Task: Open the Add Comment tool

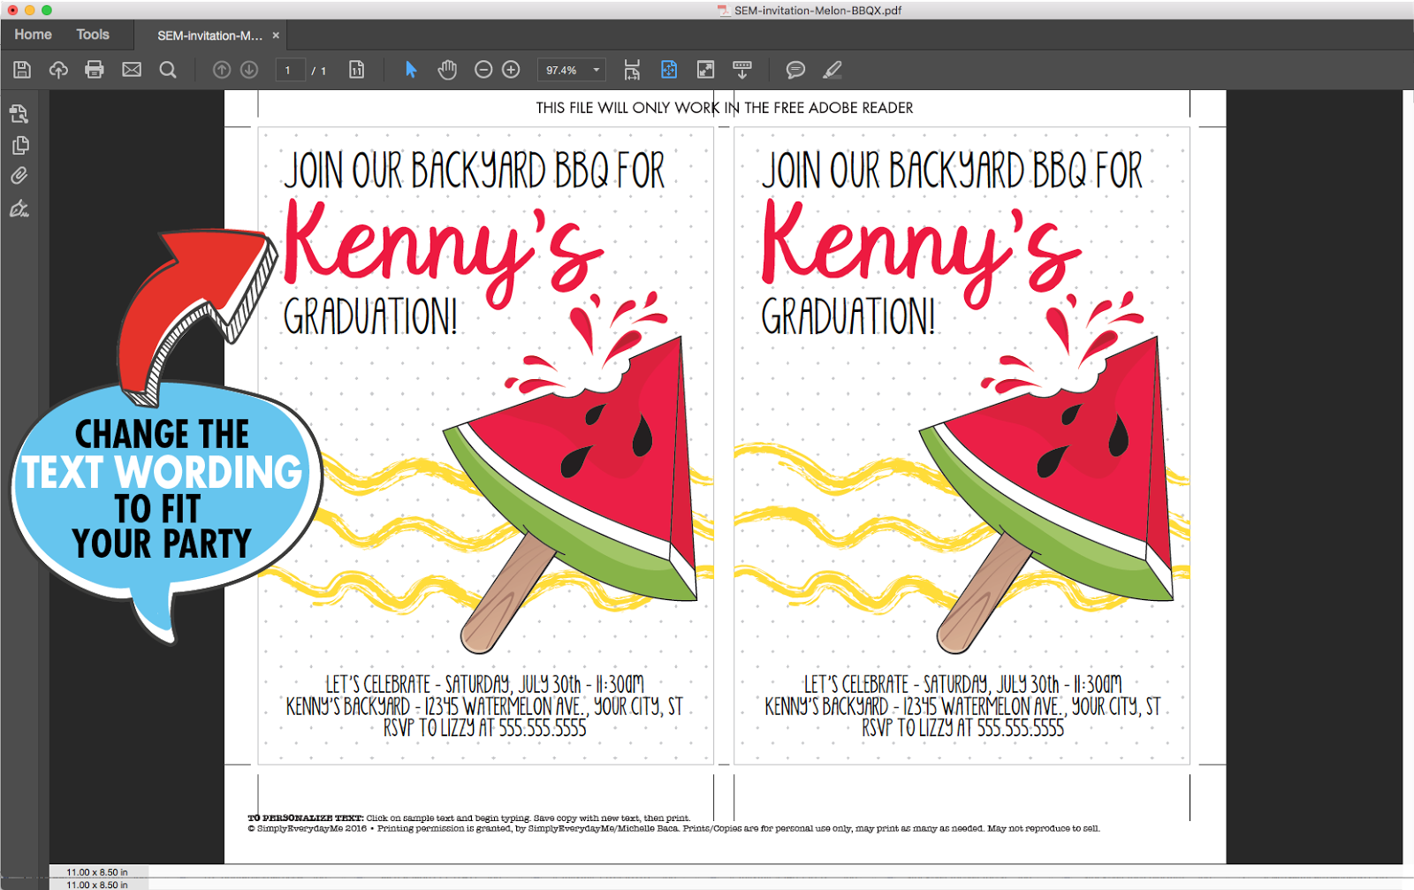Action: pyautogui.click(x=796, y=69)
